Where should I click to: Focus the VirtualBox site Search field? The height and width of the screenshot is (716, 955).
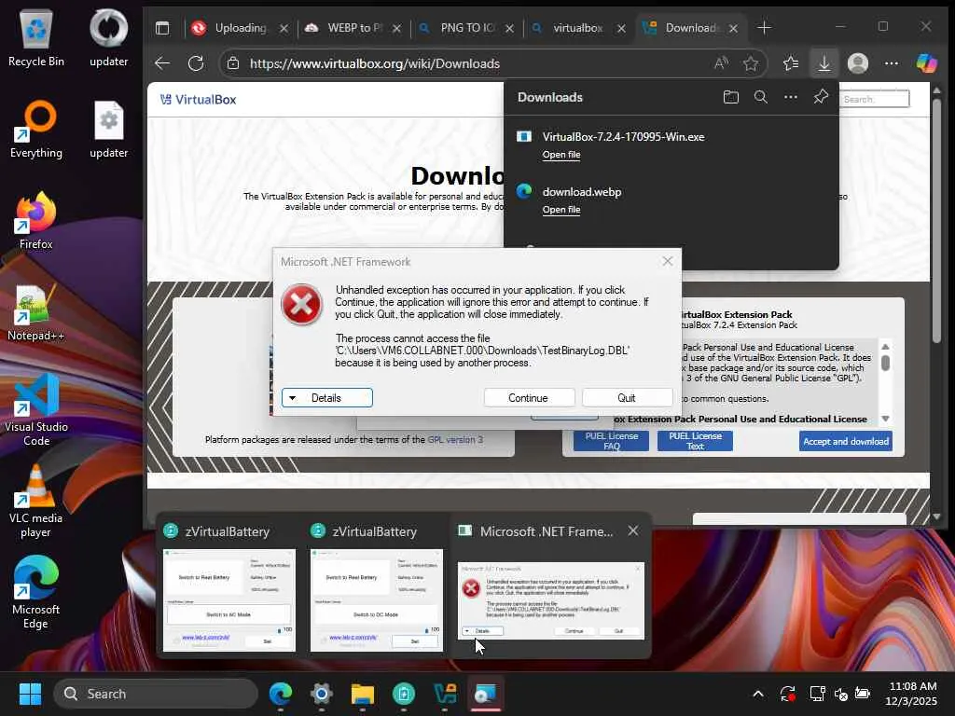pyautogui.click(x=875, y=99)
